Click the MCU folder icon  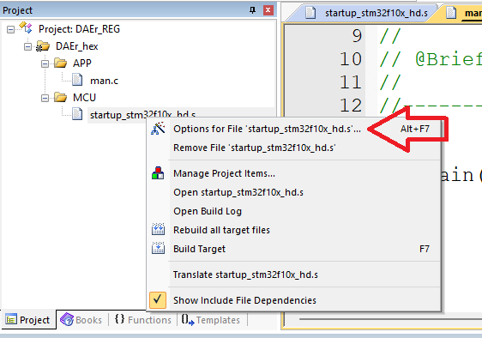(60, 98)
